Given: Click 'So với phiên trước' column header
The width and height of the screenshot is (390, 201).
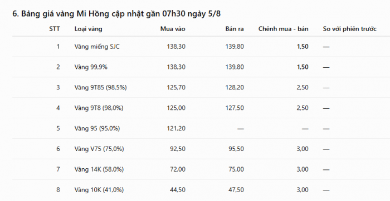Looking at the screenshot, I should (349, 29).
